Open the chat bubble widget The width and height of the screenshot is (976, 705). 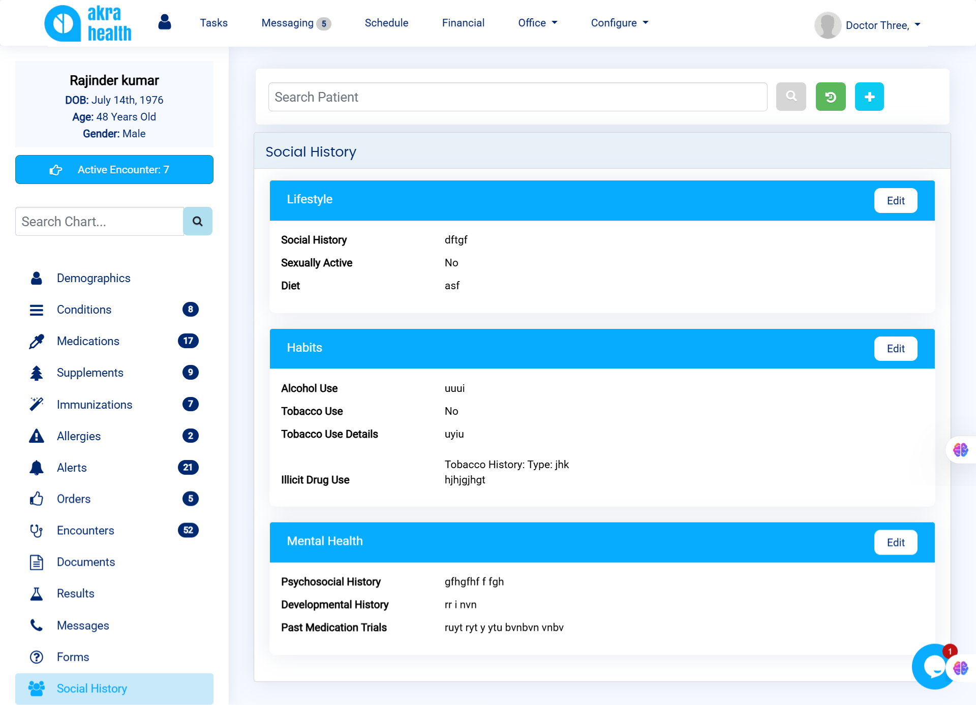933,666
